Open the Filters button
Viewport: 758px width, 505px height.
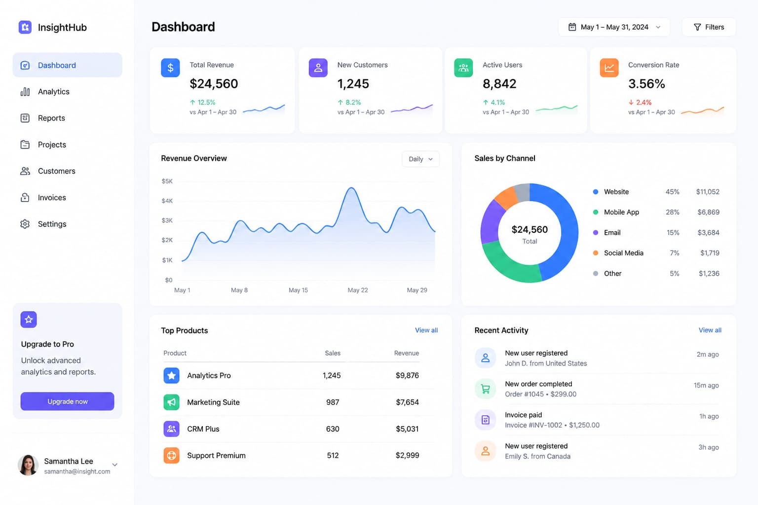click(x=709, y=27)
